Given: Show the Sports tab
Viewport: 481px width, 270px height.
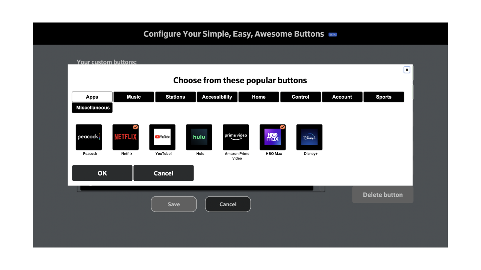Looking at the screenshot, I should coord(384,97).
